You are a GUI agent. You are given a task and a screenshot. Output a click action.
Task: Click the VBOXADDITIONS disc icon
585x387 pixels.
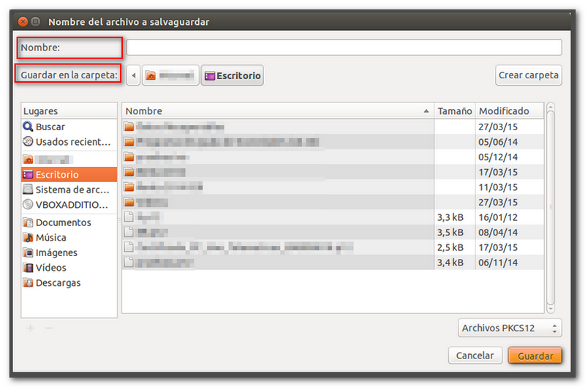29,205
